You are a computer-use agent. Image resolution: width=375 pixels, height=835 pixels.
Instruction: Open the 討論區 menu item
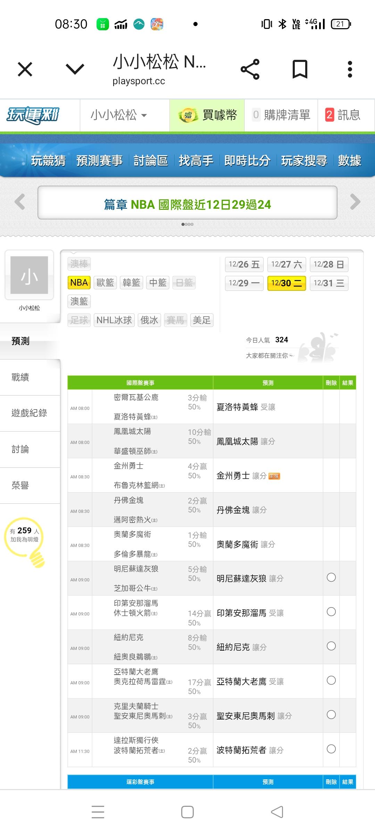click(x=151, y=160)
